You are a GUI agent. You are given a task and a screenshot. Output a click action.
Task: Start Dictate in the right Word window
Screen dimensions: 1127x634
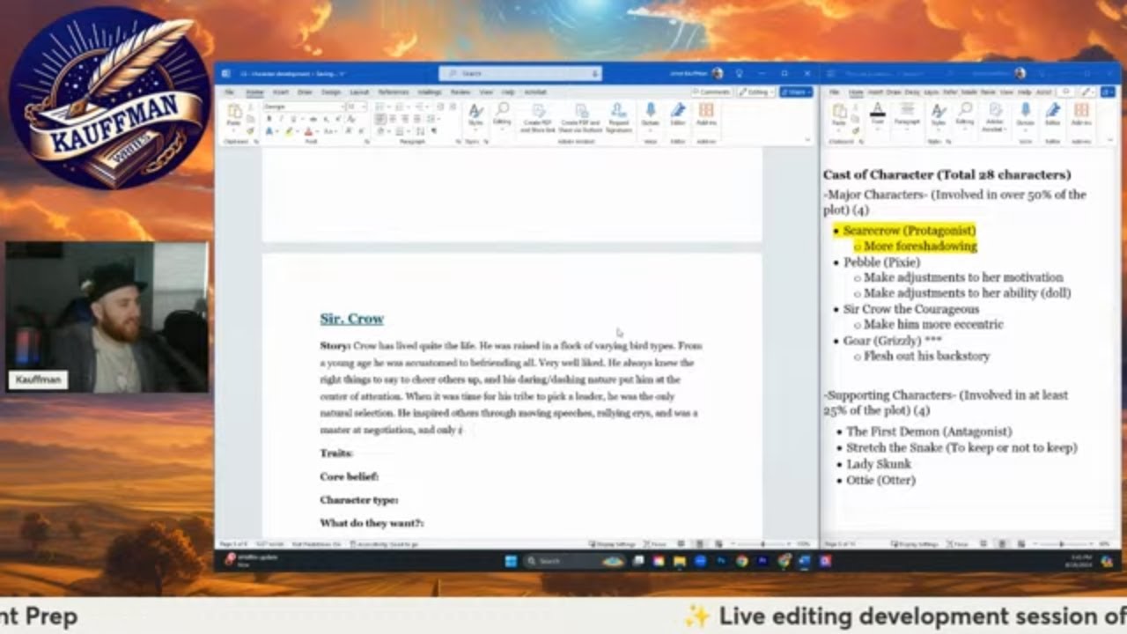[1025, 115]
